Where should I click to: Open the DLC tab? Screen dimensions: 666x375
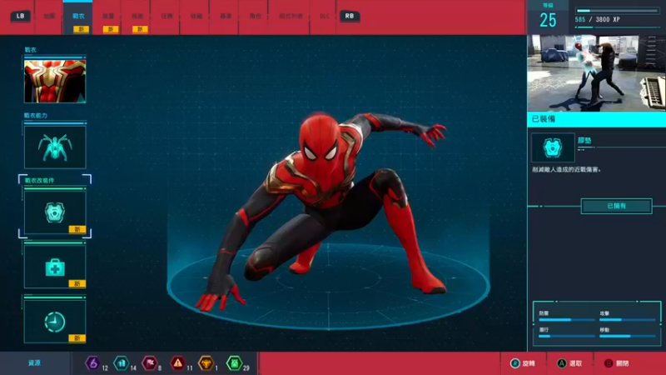(325, 16)
